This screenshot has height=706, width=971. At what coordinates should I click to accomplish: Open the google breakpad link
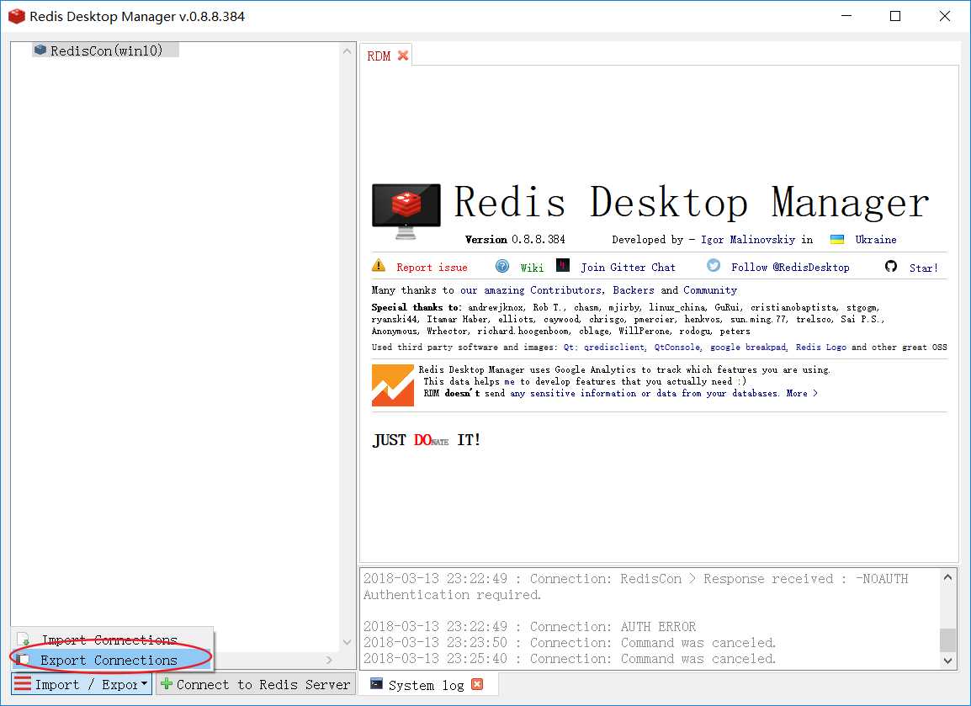point(749,348)
